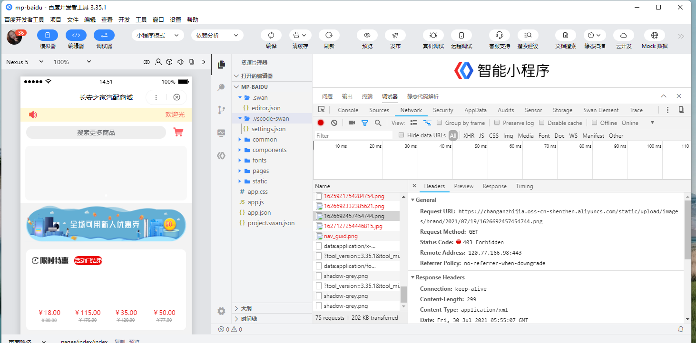Viewport: 696px width, 343px height.
Task: Toggle the Offline checkbox
Action: point(594,123)
